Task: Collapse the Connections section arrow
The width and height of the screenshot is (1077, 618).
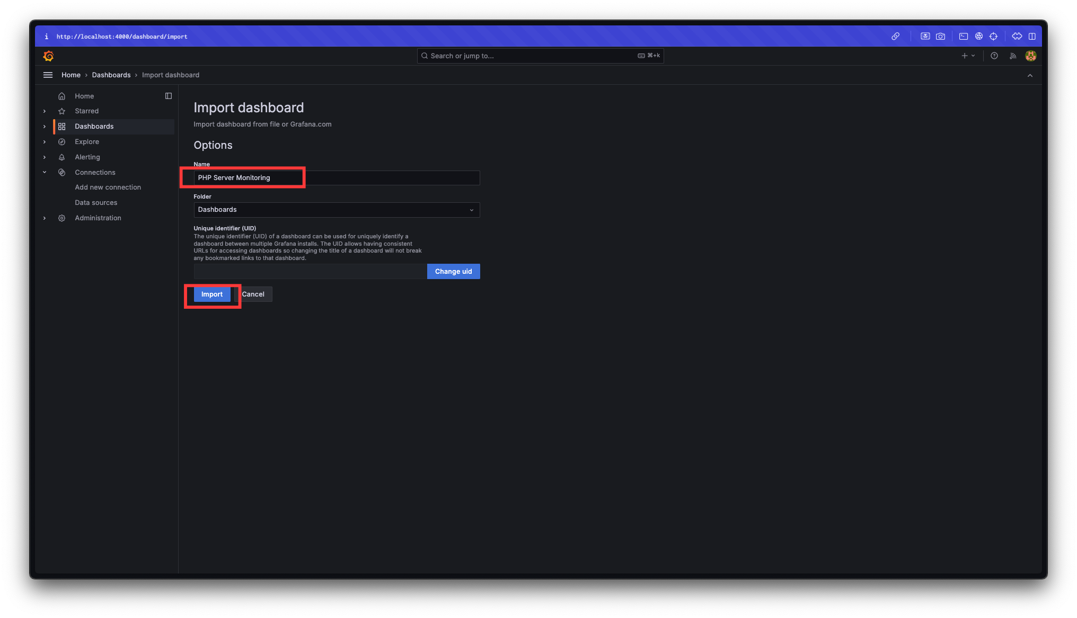Action: [45, 172]
